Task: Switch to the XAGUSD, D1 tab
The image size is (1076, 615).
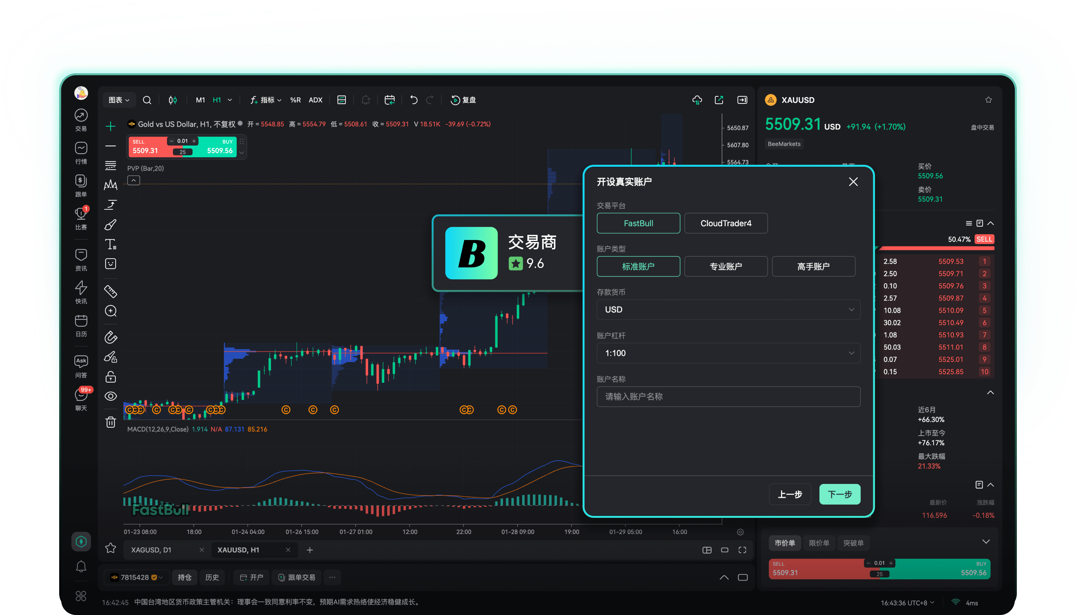Action: [x=151, y=550]
